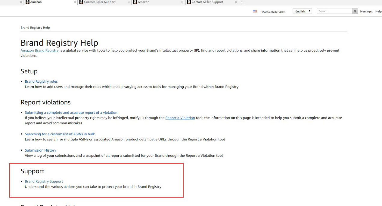
Task: Open a new browser tab with plus icon
Action: tap(242, 2)
